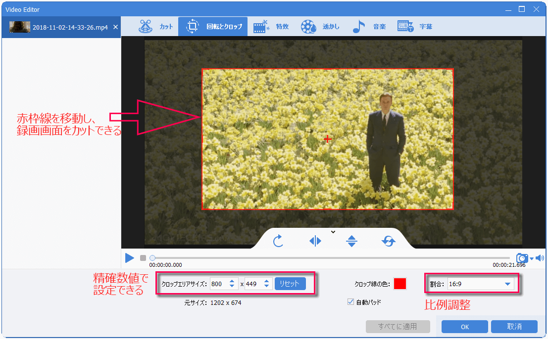Click the playback progress slider handle
The width and height of the screenshot is (548, 339).
coord(152,258)
